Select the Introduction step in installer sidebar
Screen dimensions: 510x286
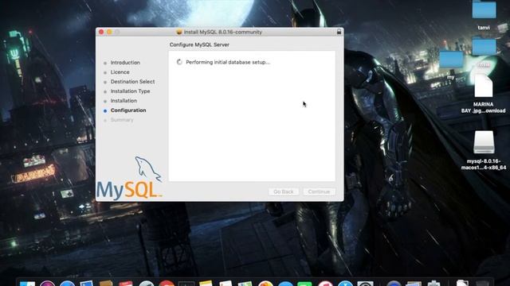pyautogui.click(x=125, y=63)
